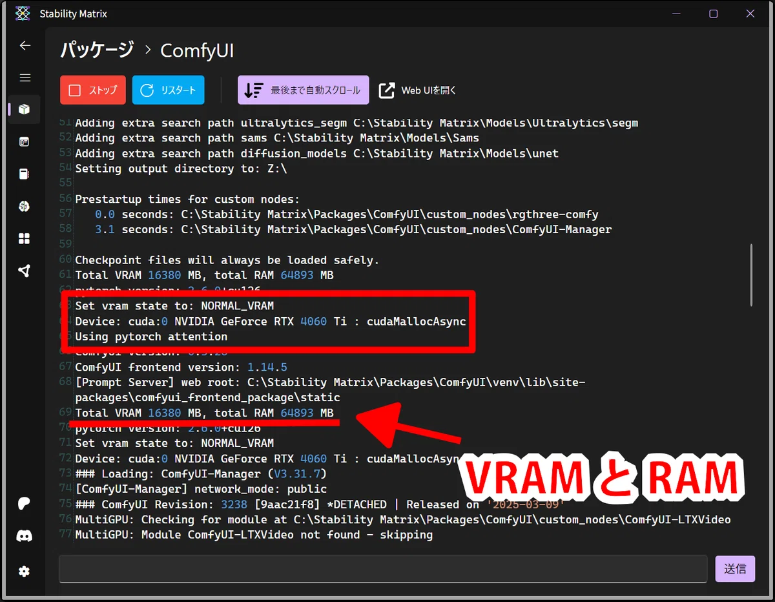This screenshot has height=602, width=775.
Task: Open the Model Browser brain icon
Action: (x=25, y=206)
